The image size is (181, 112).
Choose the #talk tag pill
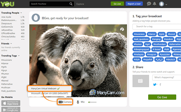(167, 49)
